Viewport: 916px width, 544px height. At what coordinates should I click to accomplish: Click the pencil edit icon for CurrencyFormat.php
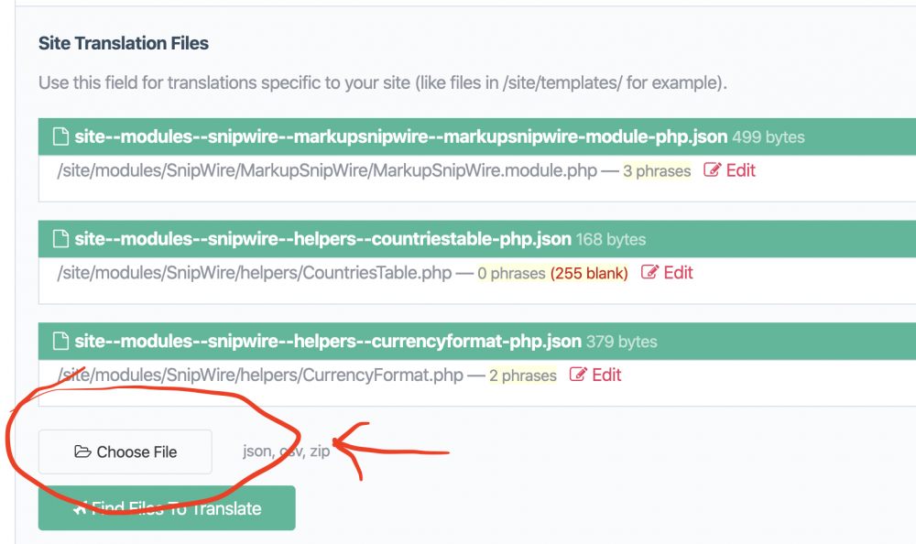(578, 375)
